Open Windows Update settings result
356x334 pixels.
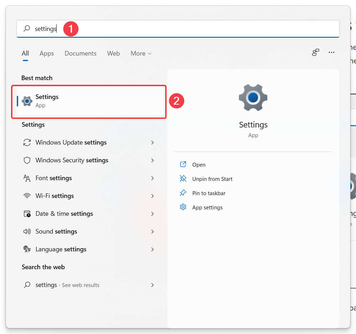tap(89, 142)
